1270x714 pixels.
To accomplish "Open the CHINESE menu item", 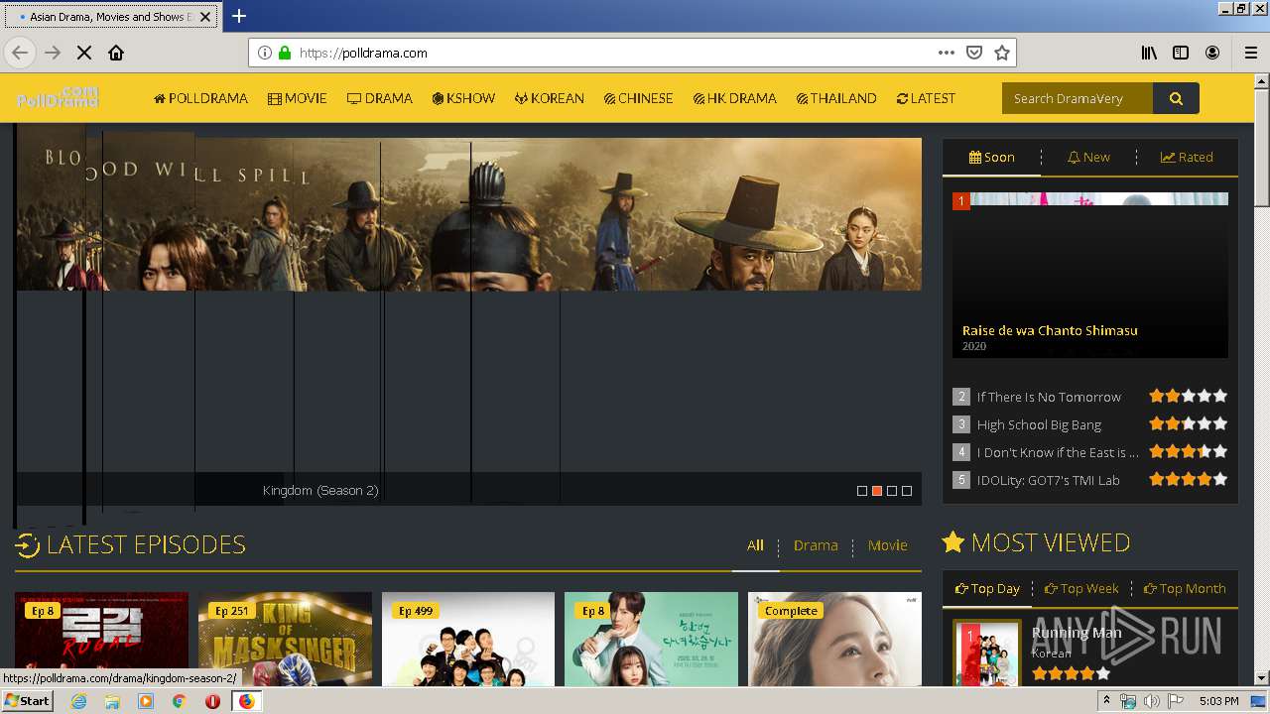I will pyautogui.click(x=638, y=98).
